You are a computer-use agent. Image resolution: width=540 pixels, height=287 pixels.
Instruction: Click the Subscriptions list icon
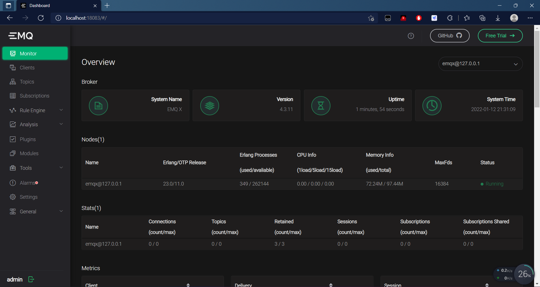pos(13,96)
